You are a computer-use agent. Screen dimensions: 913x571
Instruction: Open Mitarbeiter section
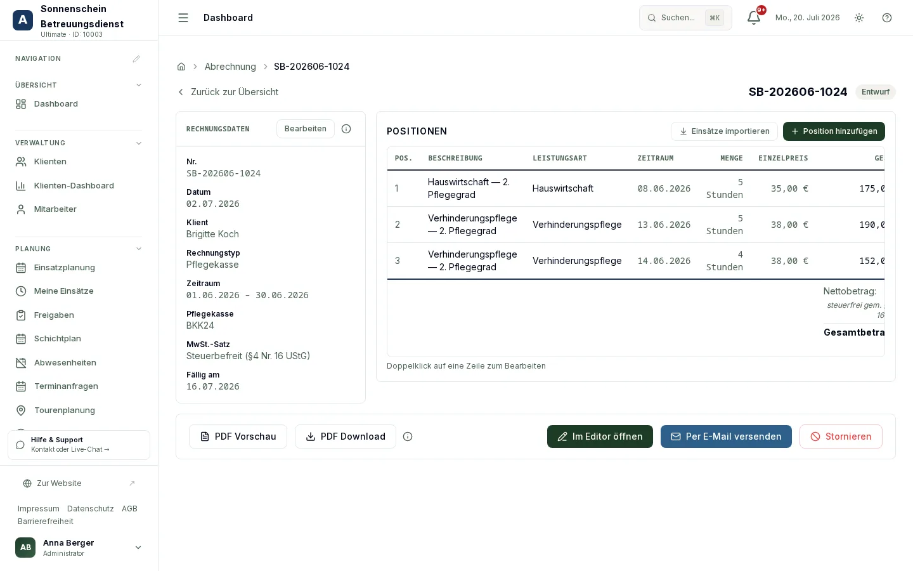click(79, 209)
